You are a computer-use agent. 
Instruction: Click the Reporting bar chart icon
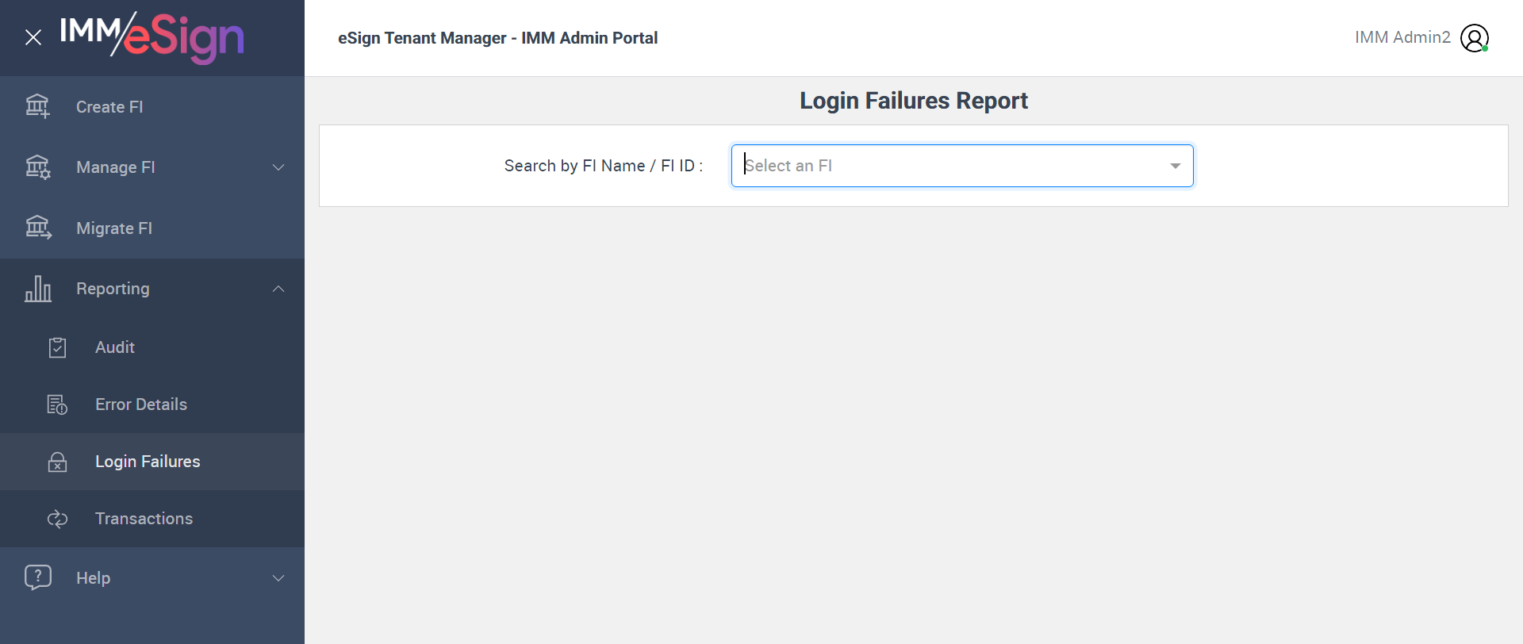37,289
